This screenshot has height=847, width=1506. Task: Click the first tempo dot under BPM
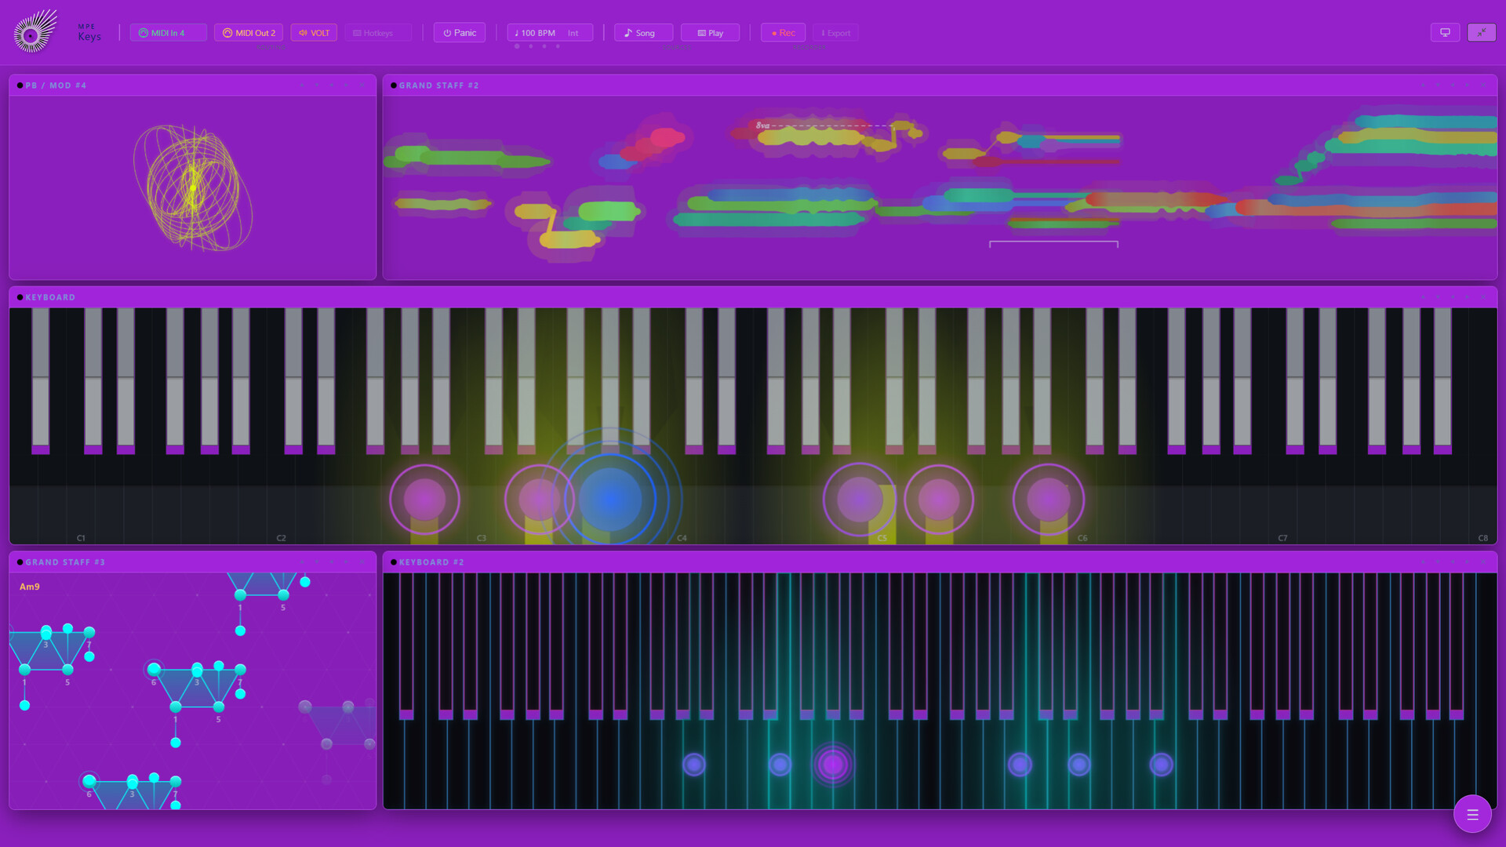(x=517, y=46)
